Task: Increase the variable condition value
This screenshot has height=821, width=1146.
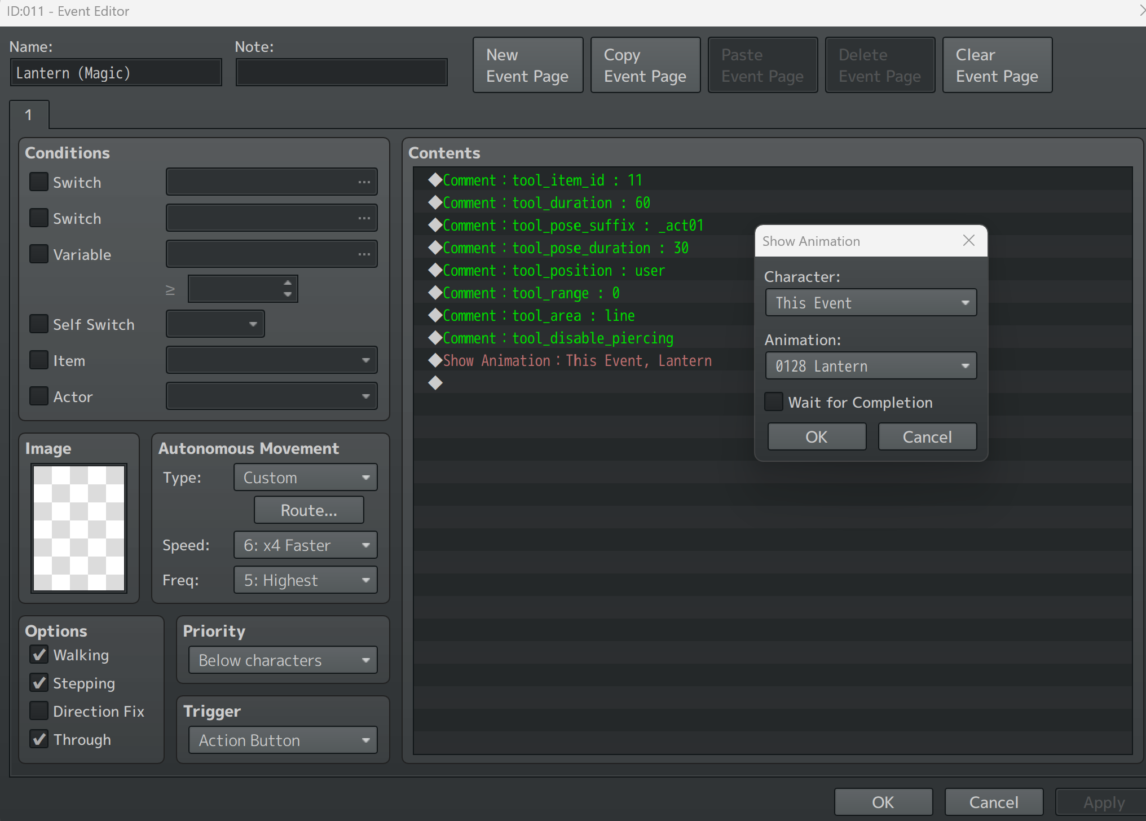Action: [288, 283]
